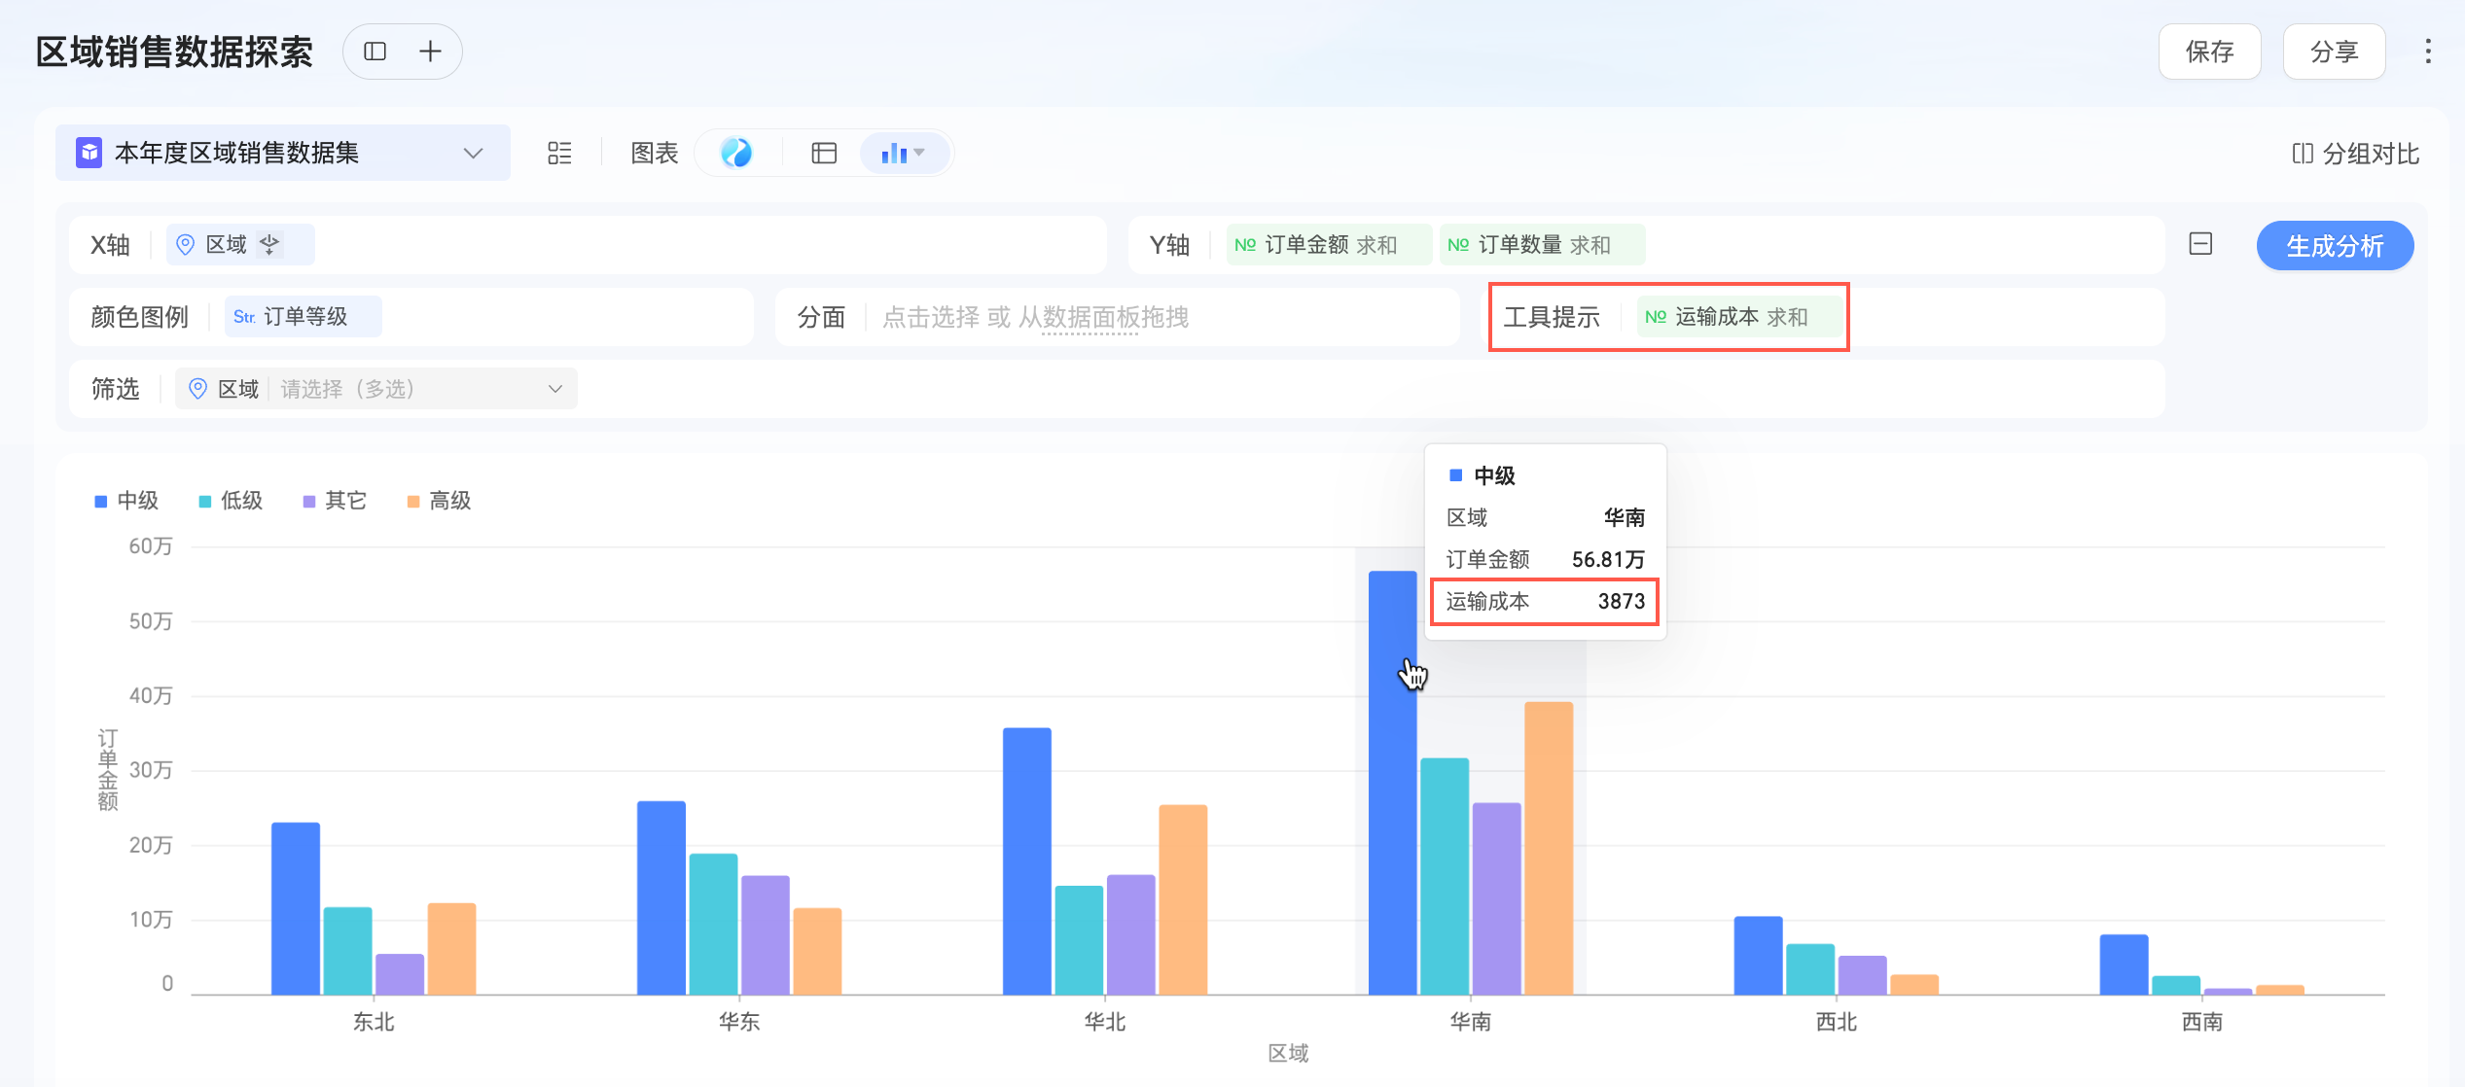Collapse the config panel with the minus icon
The image size is (2465, 1087).
coord(2200,244)
